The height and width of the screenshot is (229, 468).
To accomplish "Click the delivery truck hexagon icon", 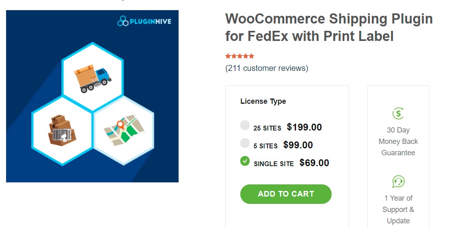I will [93, 77].
